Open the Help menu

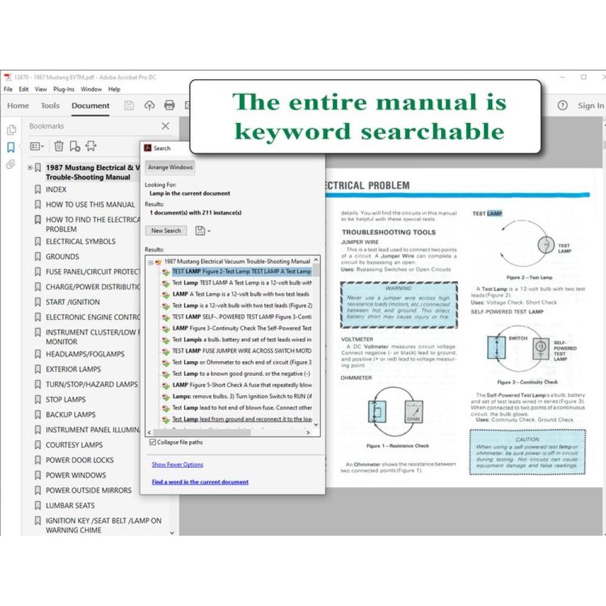coord(115,89)
